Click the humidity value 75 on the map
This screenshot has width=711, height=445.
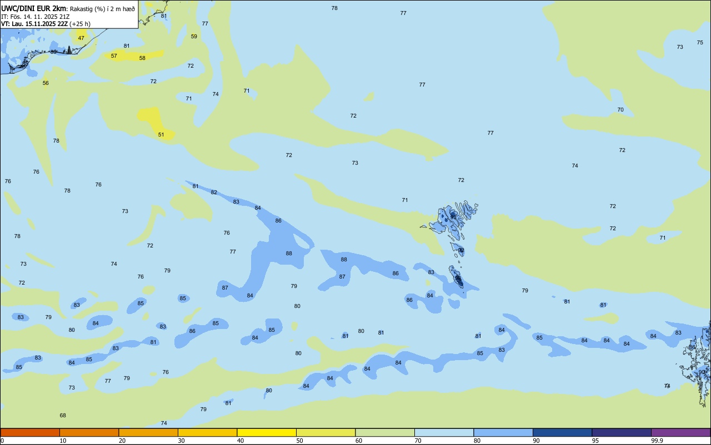[700, 43]
